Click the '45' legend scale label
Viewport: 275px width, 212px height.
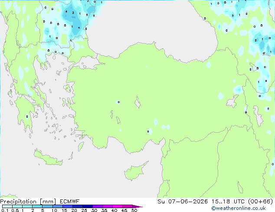pyautogui.click(x=124, y=210)
